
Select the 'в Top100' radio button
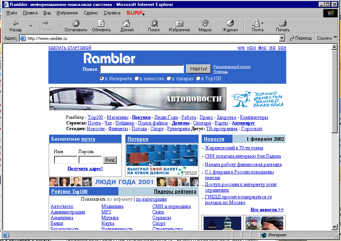[x=198, y=78]
